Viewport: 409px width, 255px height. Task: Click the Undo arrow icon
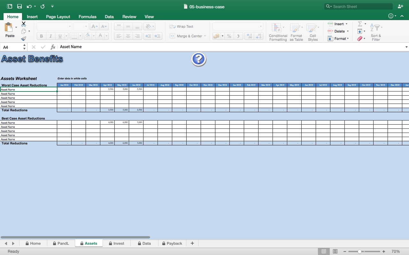tap(29, 6)
